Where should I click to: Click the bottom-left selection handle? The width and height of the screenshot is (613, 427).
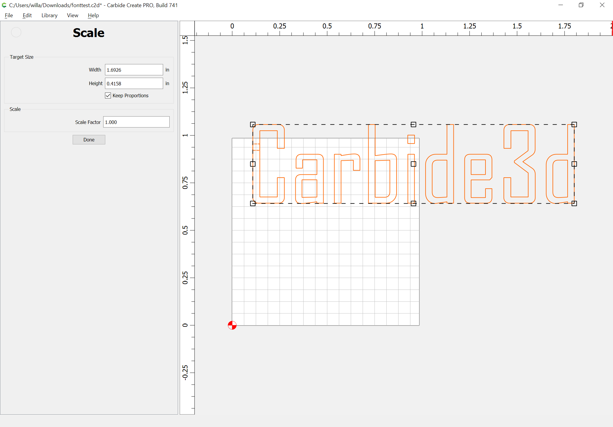tap(253, 203)
